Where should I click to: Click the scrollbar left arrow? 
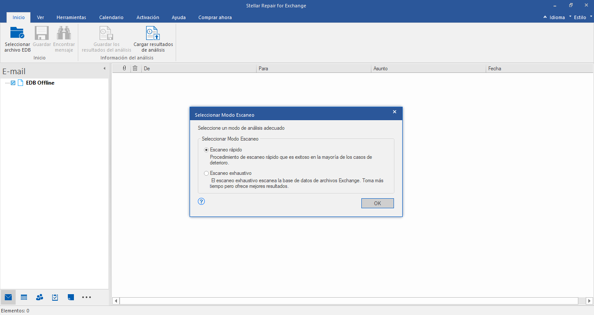pos(116,301)
